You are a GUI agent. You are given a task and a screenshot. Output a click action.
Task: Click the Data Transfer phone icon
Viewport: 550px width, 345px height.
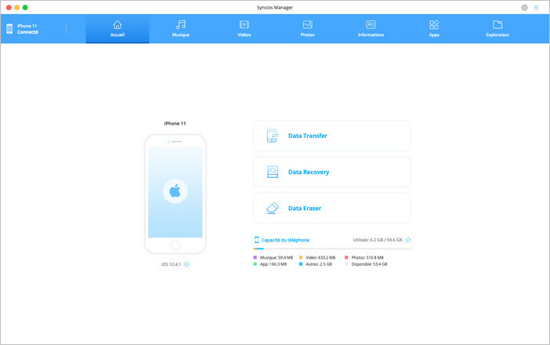coord(272,136)
